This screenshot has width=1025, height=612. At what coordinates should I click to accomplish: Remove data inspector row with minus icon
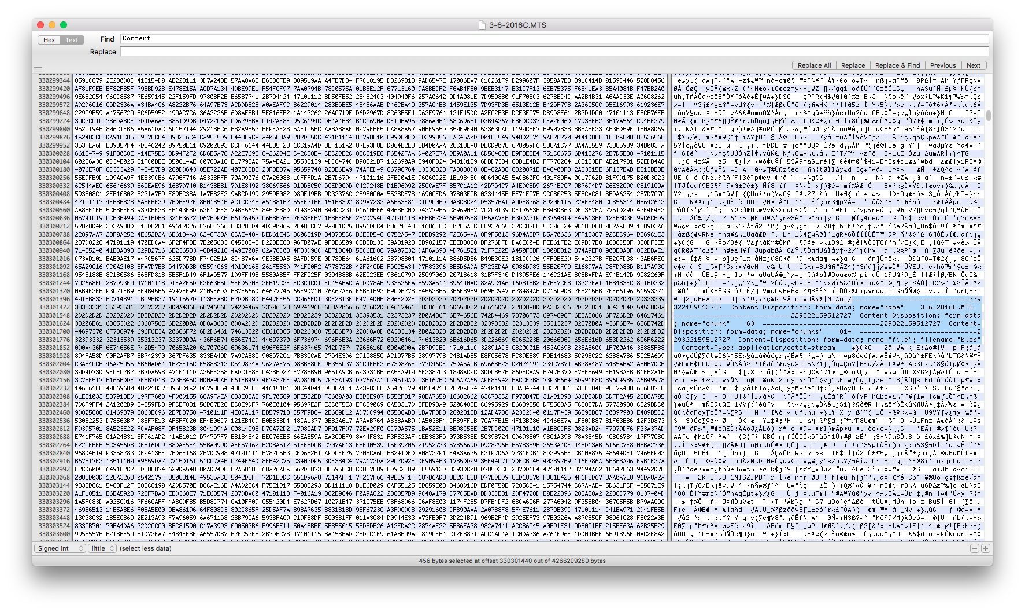click(975, 548)
